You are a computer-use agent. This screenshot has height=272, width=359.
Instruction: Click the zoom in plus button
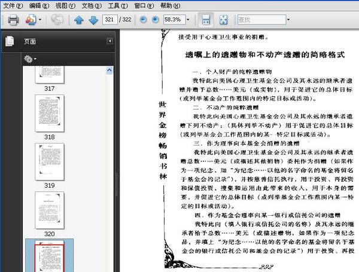tap(155, 20)
